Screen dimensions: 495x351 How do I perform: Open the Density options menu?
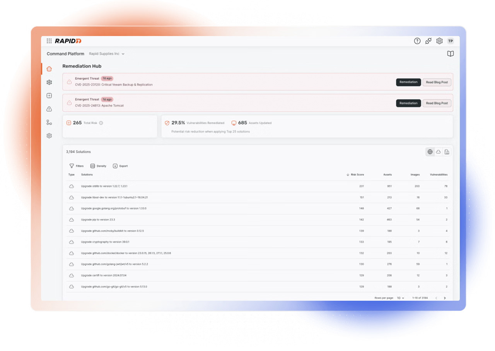click(x=98, y=166)
